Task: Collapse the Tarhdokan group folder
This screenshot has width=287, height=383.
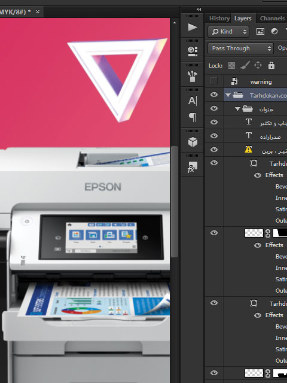Action: 228,95
